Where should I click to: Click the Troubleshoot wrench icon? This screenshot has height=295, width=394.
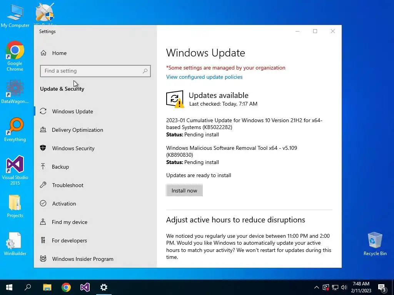[43, 185]
